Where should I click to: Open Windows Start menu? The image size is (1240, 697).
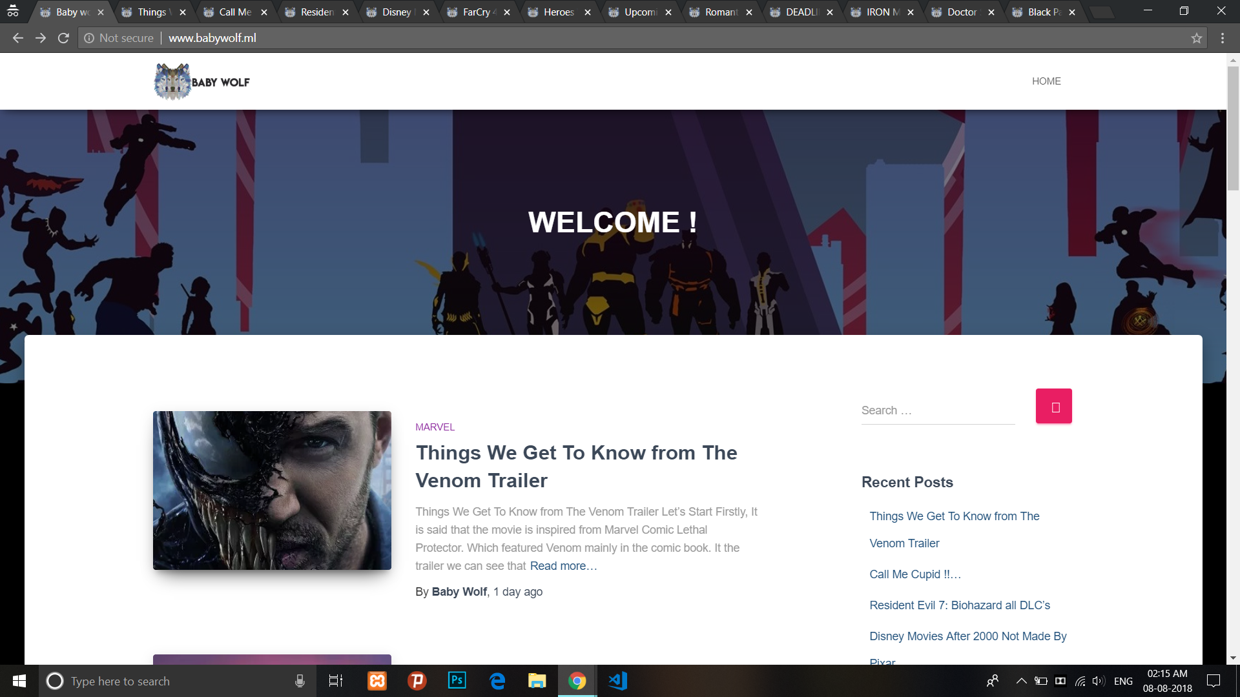[19, 681]
